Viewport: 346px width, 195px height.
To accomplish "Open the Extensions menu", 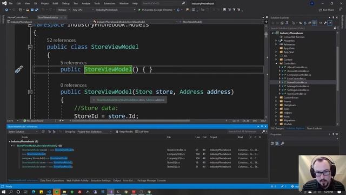I will click(x=109, y=4).
